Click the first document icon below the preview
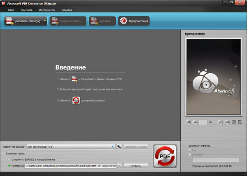This screenshot has height=176, width=247. coord(234,122)
